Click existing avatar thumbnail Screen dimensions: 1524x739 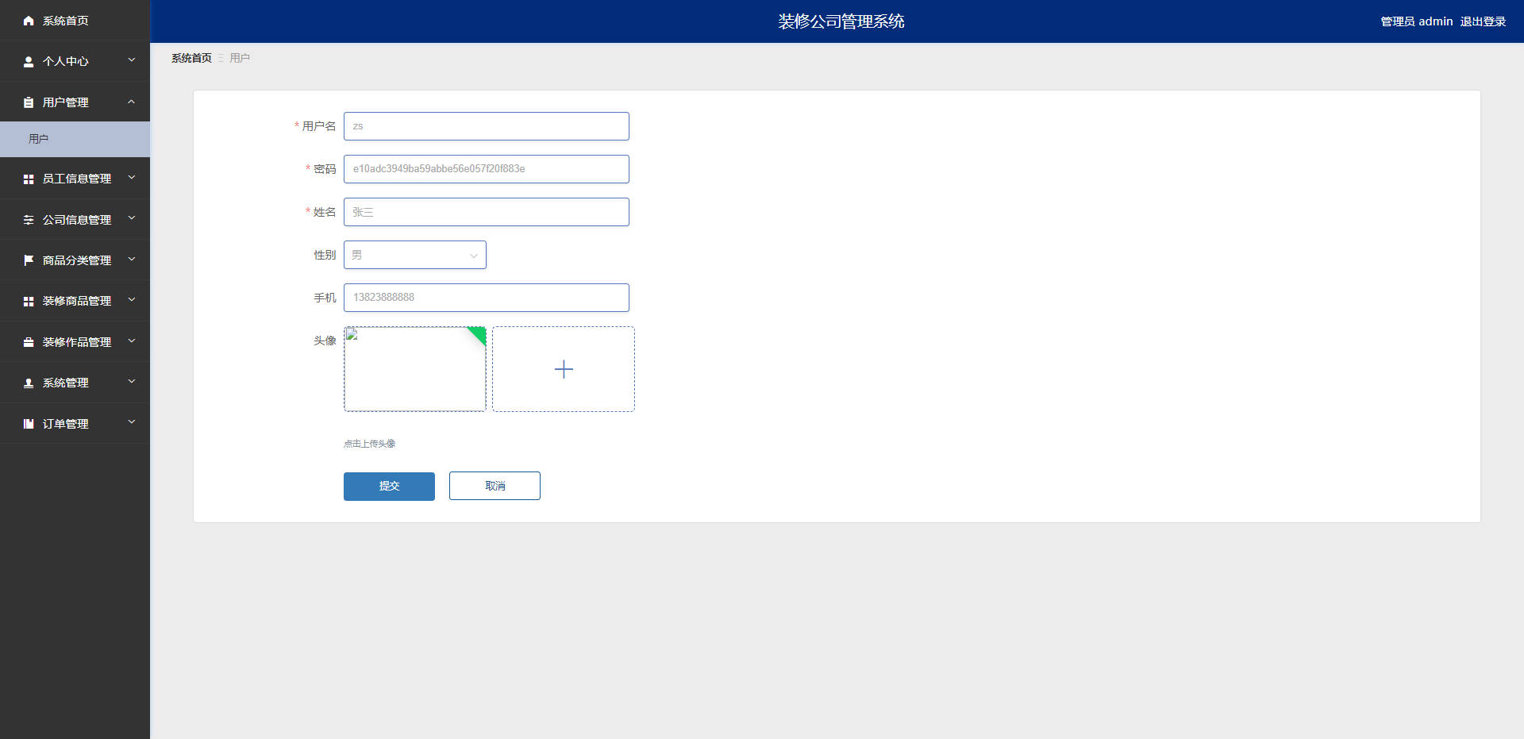415,369
